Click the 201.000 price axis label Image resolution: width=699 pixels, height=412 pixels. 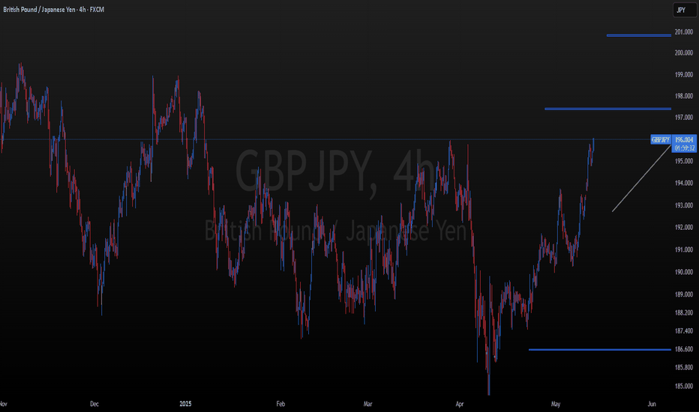[684, 32]
